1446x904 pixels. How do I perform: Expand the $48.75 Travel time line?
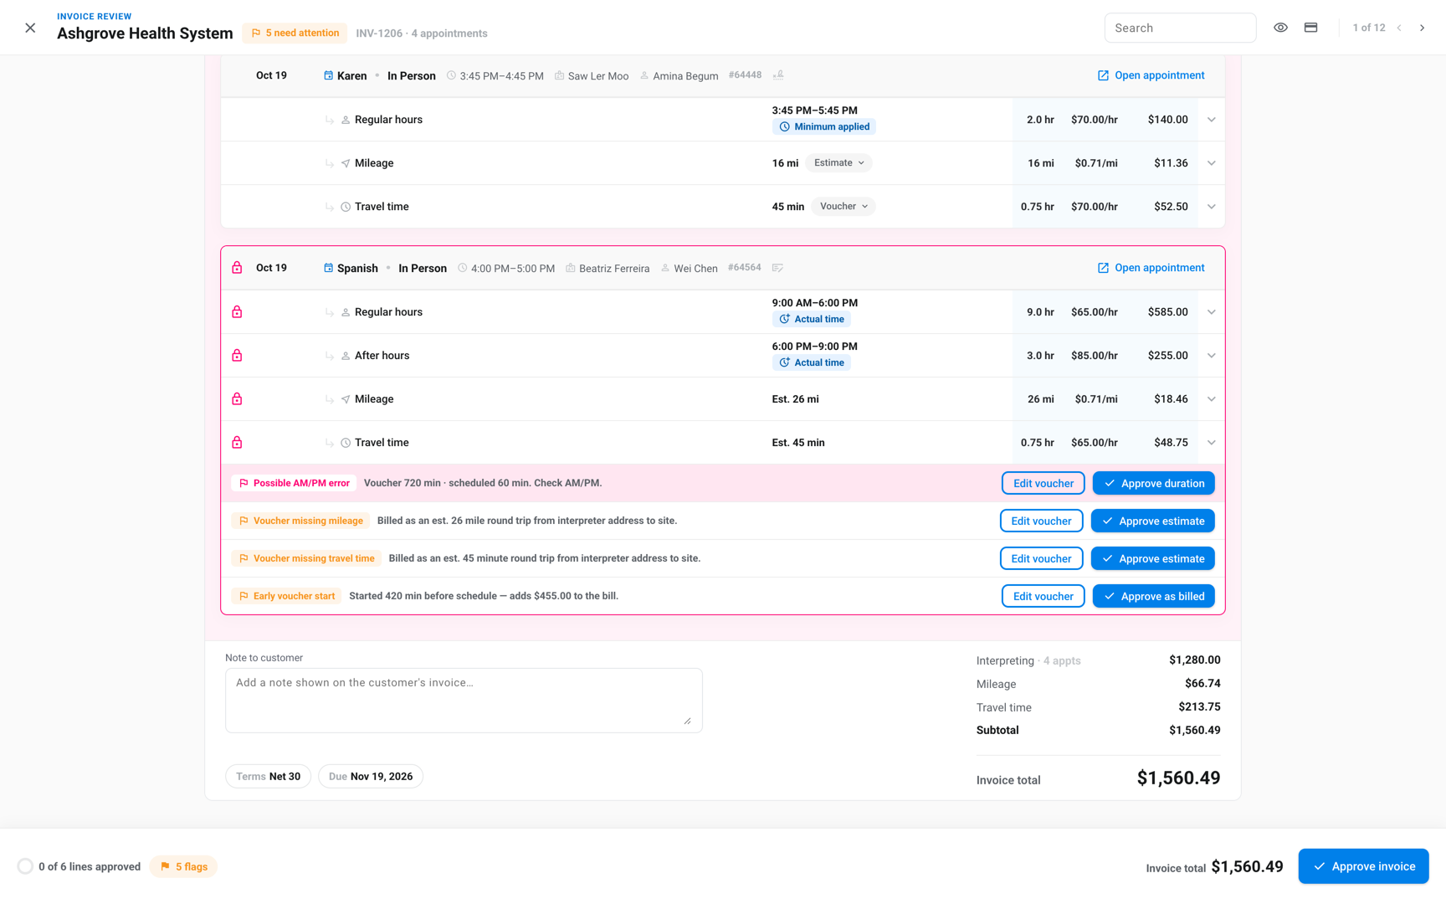pyautogui.click(x=1211, y=443)
